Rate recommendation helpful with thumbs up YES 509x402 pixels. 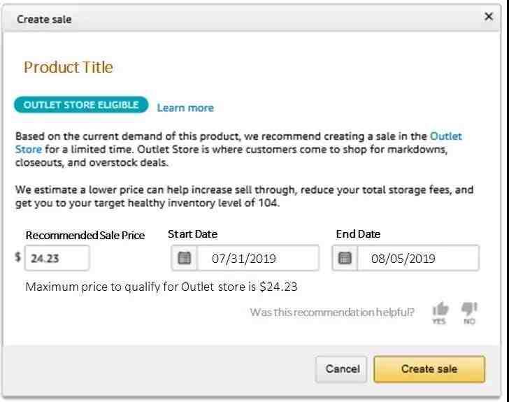[x=440, y=313]
